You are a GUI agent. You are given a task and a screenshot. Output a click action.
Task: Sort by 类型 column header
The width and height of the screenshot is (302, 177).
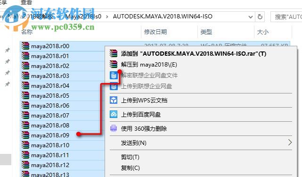tap(206, 32)
